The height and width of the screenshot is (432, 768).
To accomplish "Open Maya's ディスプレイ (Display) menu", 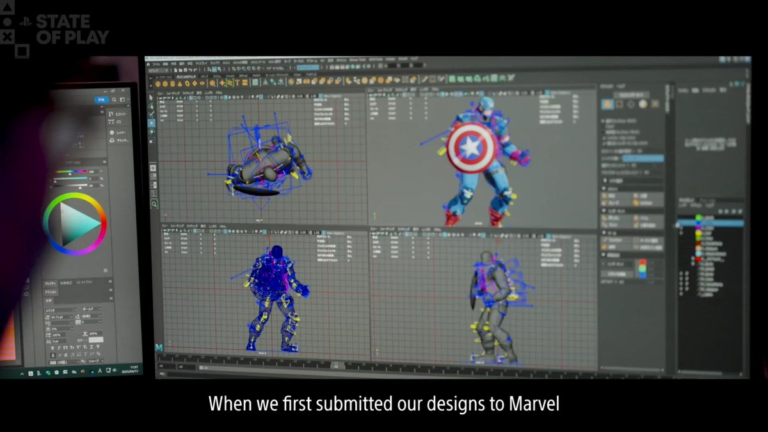I will [203, 64].
